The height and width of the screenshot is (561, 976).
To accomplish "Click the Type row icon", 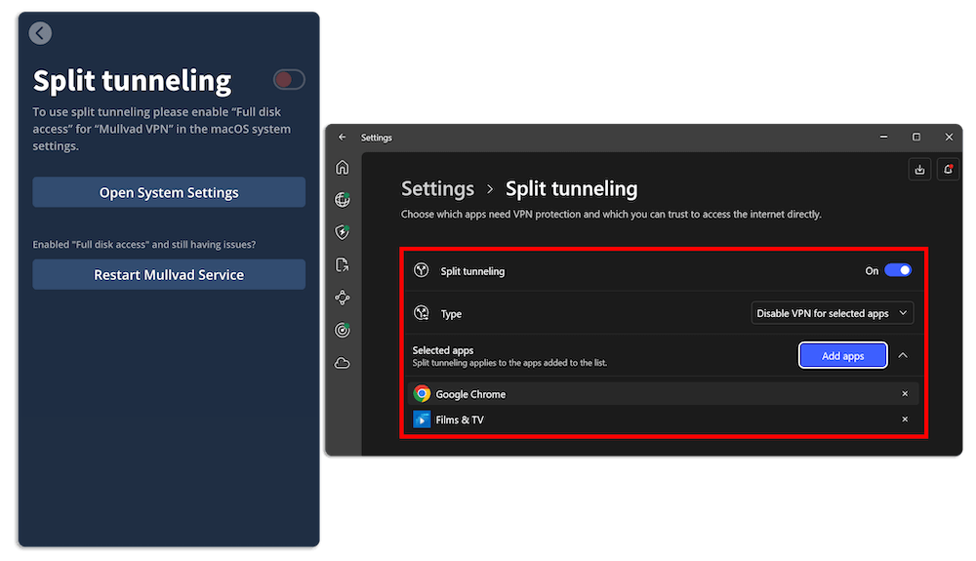I will [422, 313].
